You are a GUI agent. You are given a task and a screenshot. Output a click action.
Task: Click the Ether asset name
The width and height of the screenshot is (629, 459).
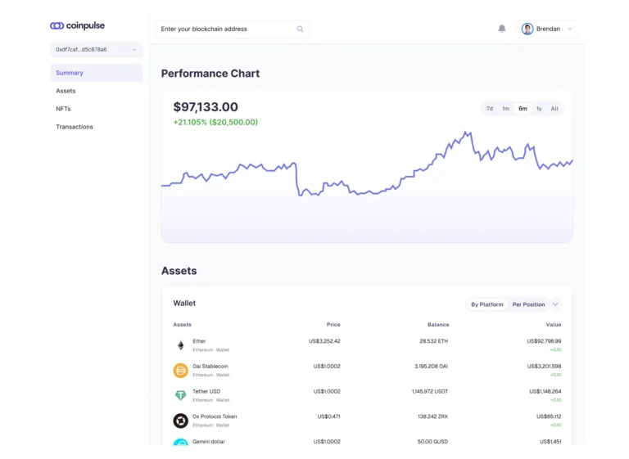click(199, 341)
